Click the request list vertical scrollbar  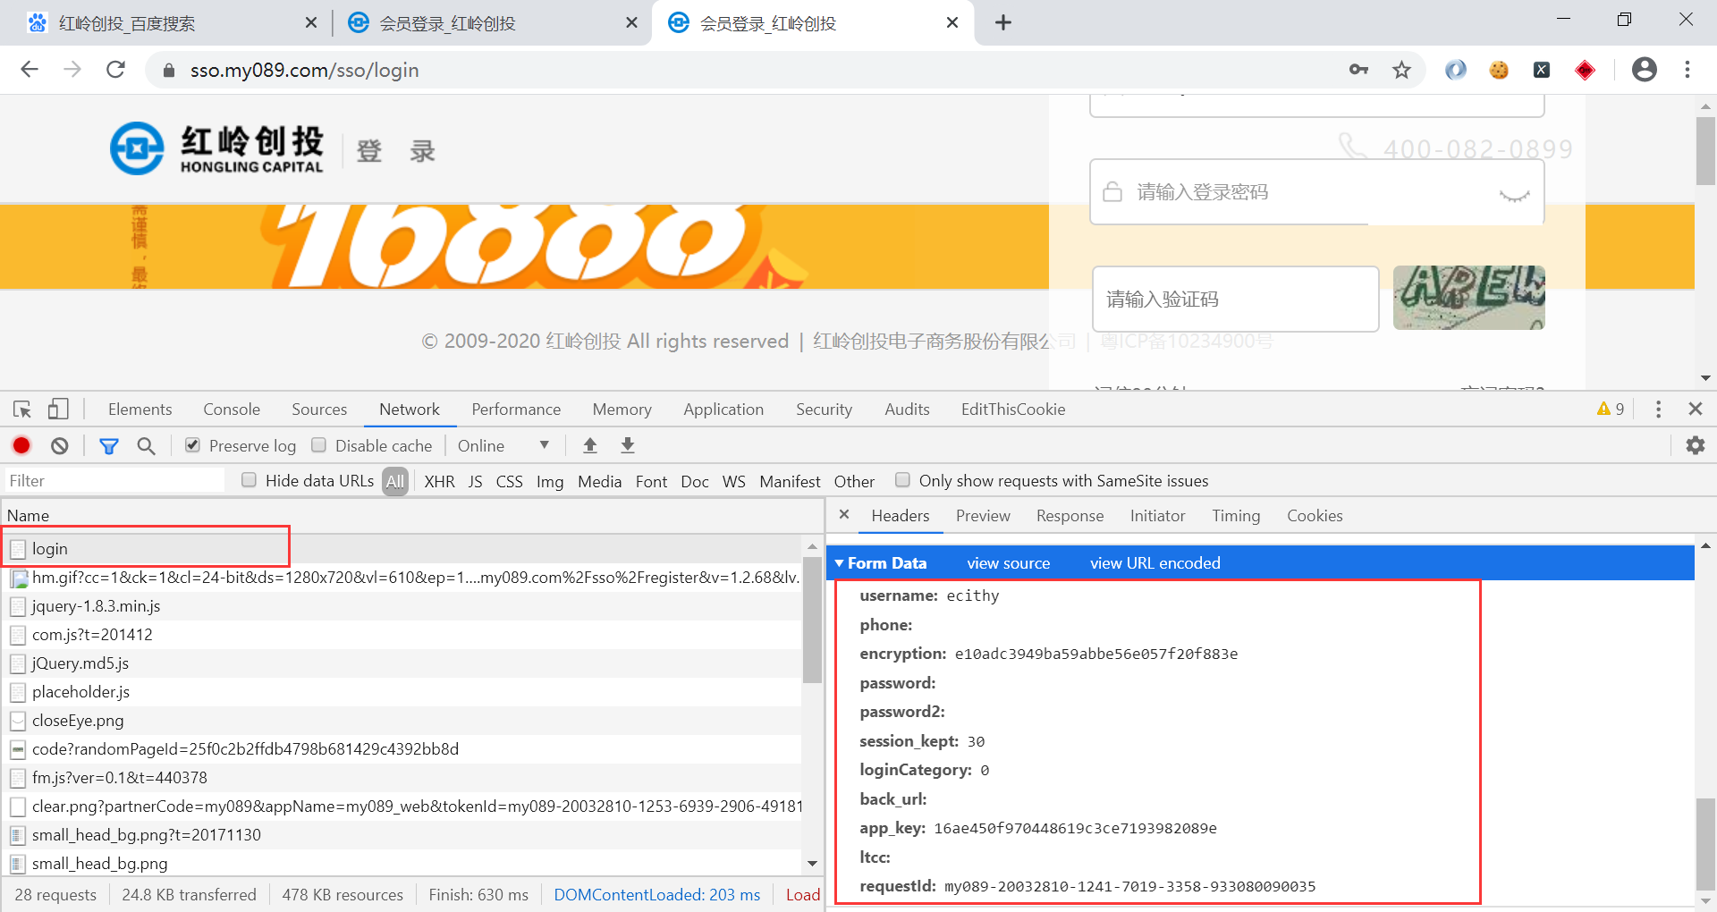click(x=812, y=619)
